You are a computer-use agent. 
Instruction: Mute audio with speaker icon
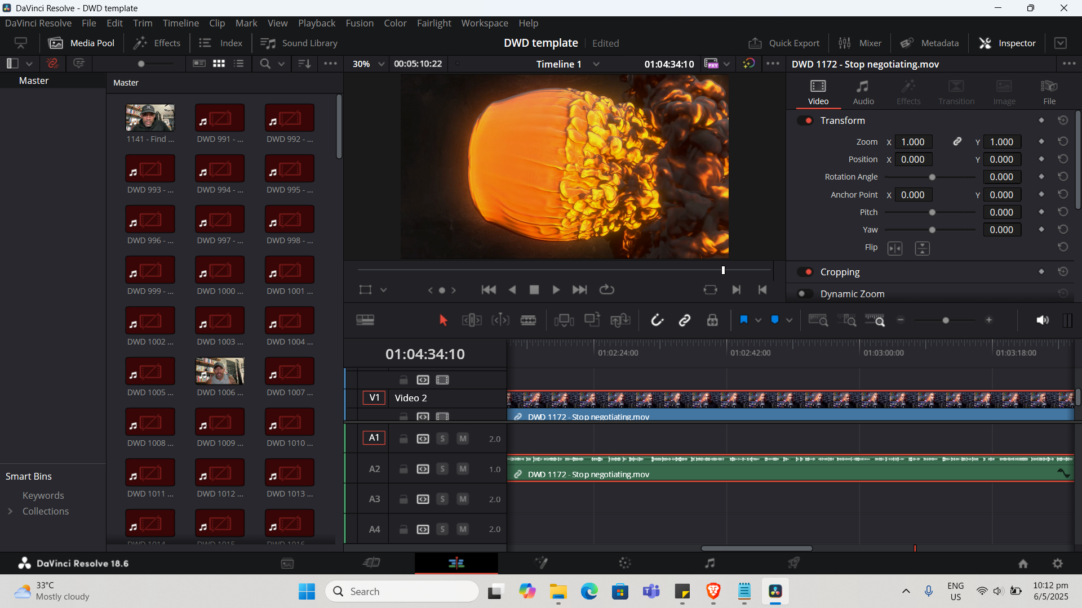pos(1043,320)
